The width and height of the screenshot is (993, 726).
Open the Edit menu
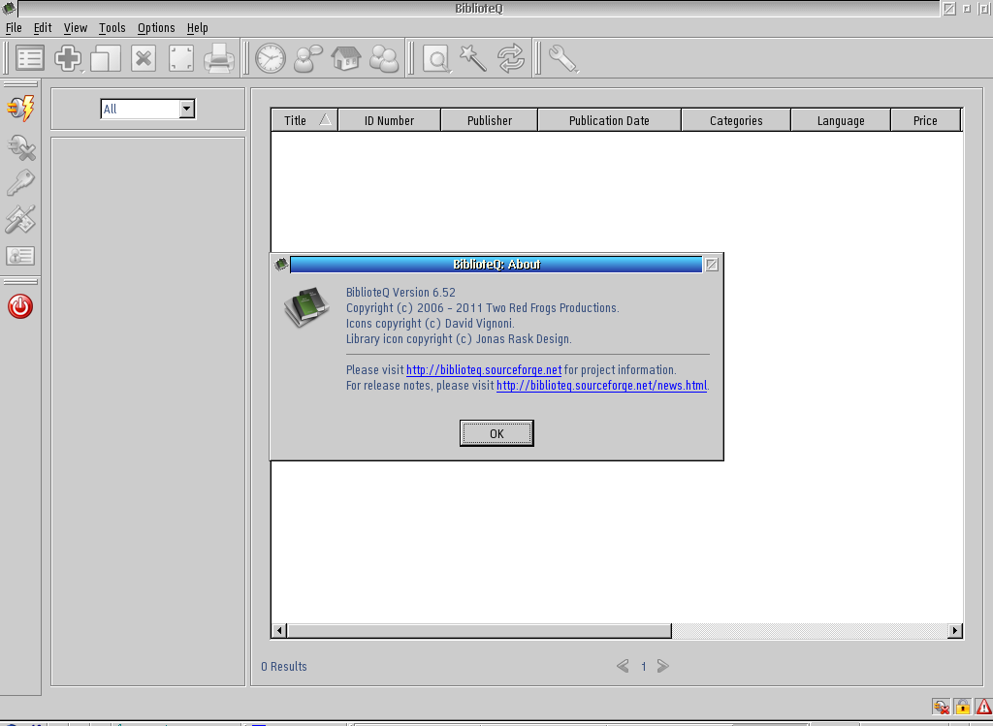[x=43, y=28]
